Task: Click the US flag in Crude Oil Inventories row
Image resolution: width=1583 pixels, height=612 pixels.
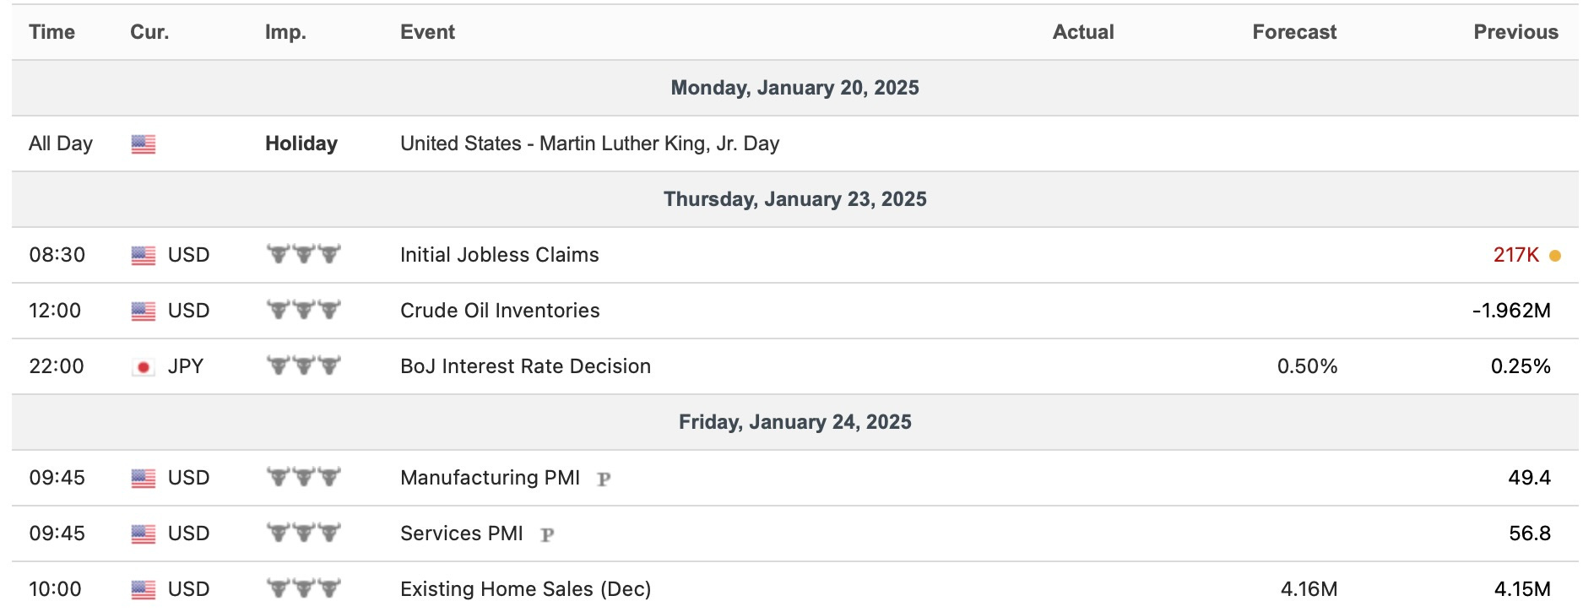Action: pyautogui.click(x=144, y=311)
